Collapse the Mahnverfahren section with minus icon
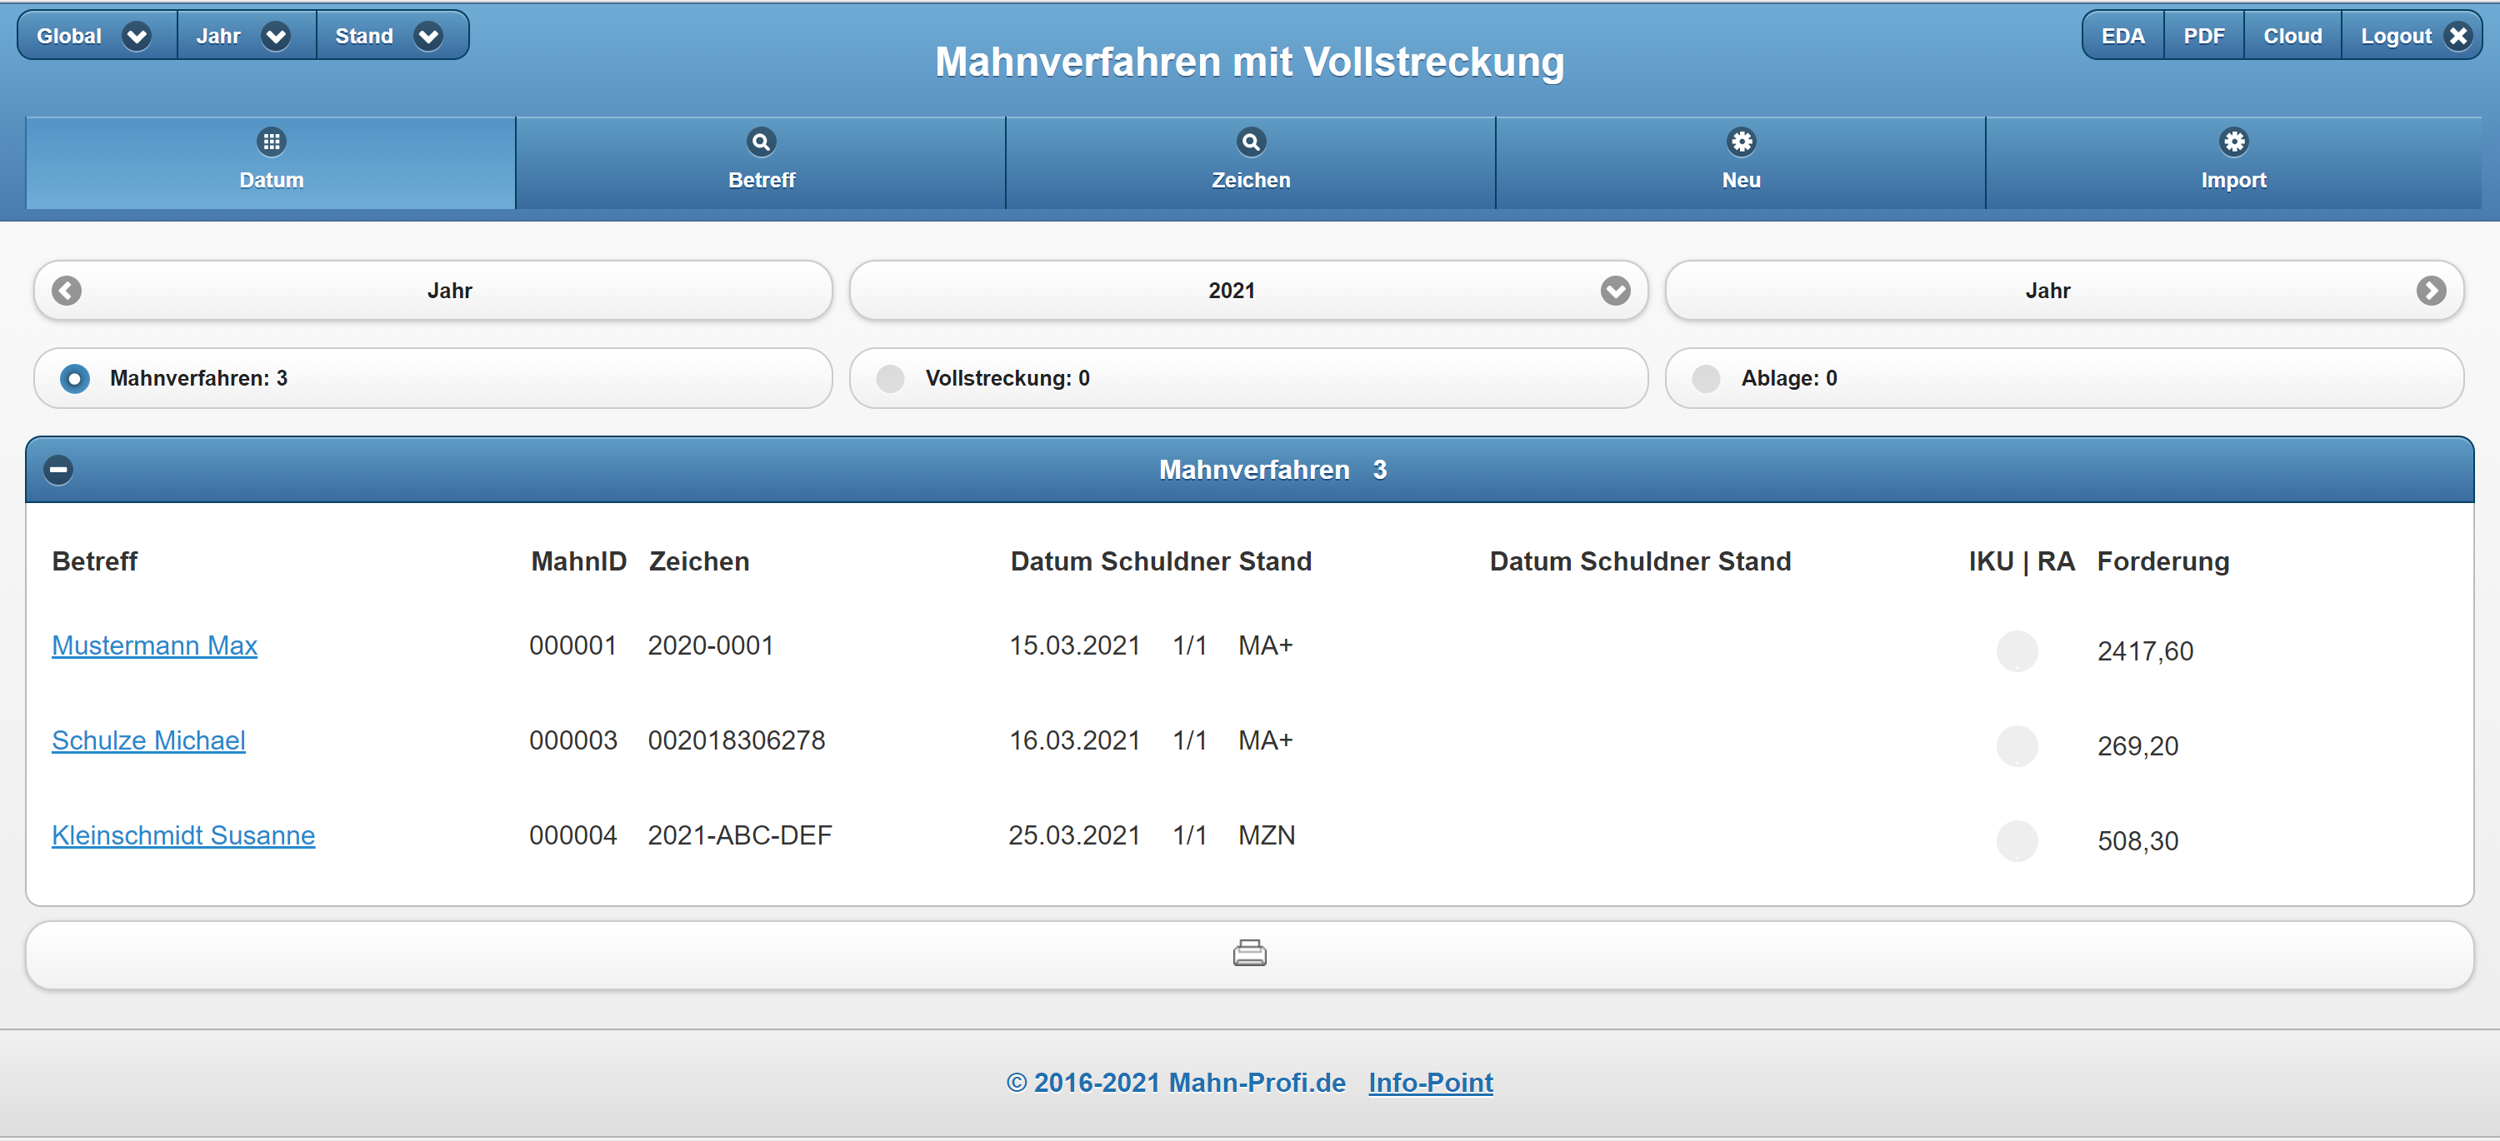Viewport: 2500px width, 1141px height. [x=58, y=470]
